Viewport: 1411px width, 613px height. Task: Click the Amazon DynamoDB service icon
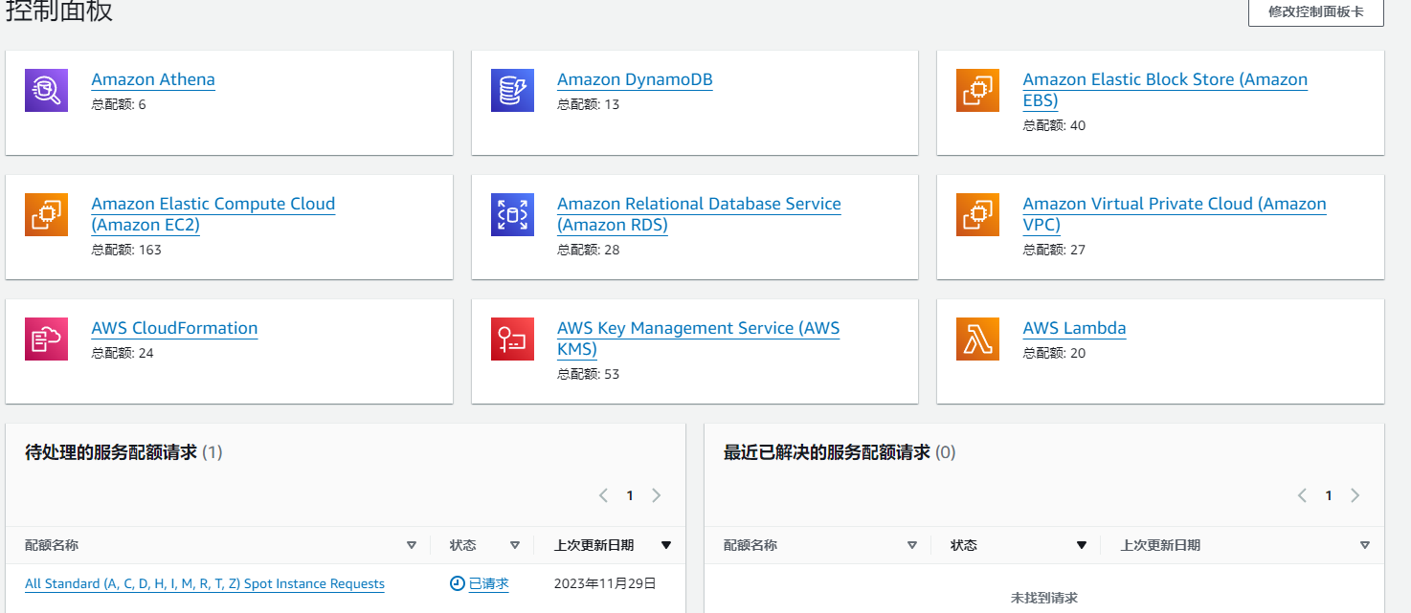(x=512, y=91)
